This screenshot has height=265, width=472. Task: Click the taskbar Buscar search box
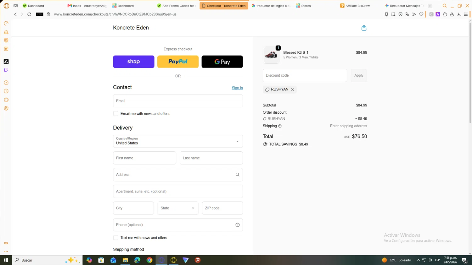(x=47, y=260)
